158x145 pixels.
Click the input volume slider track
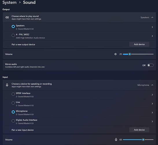coord(138,140)
